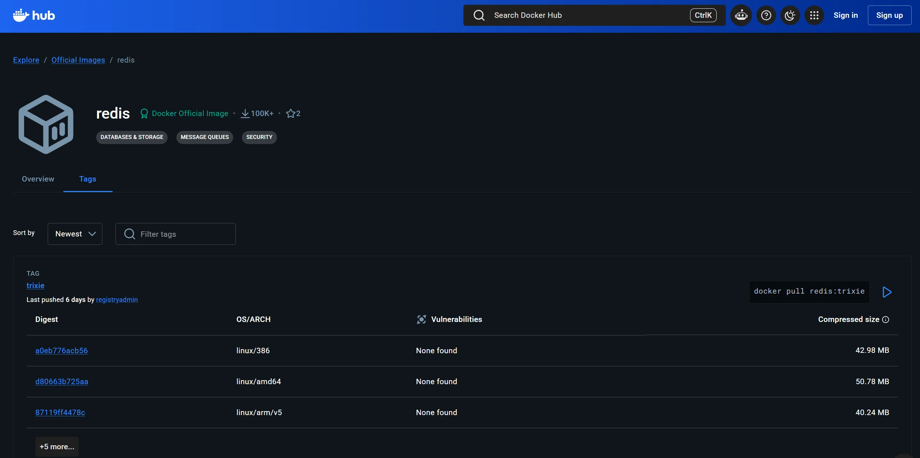Click the downloads 100K+ icon
920x458 pixels.
pos(245,113)
